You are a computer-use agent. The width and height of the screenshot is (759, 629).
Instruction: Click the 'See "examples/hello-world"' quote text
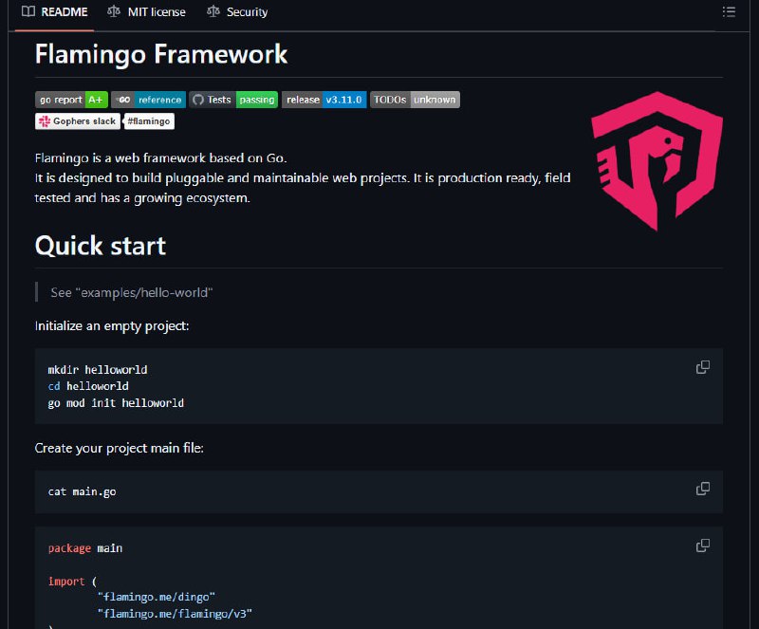click(x=132, y=292)
